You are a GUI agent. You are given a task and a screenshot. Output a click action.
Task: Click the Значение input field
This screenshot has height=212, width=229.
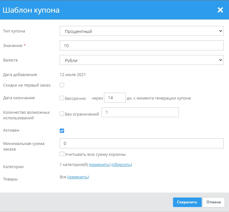pos(141,46)
